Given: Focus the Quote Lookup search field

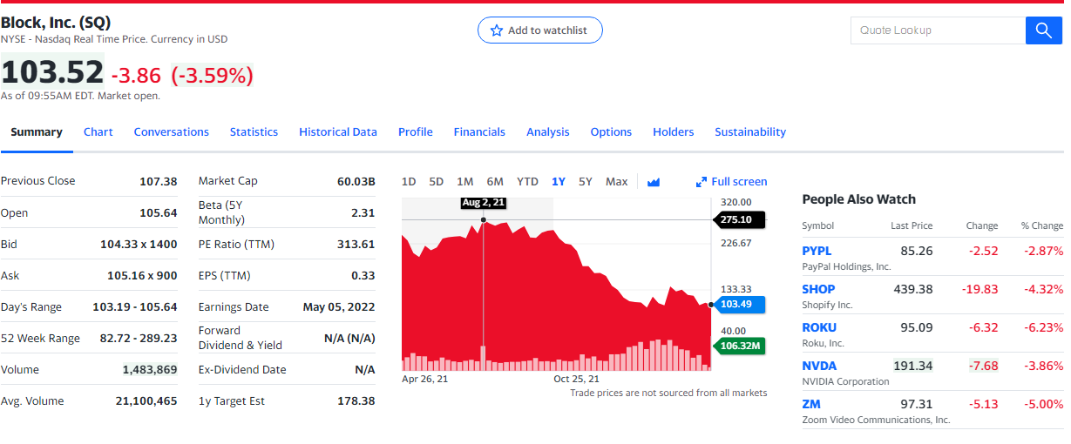Looking at the screenshot, I should [x=938, y=30].
